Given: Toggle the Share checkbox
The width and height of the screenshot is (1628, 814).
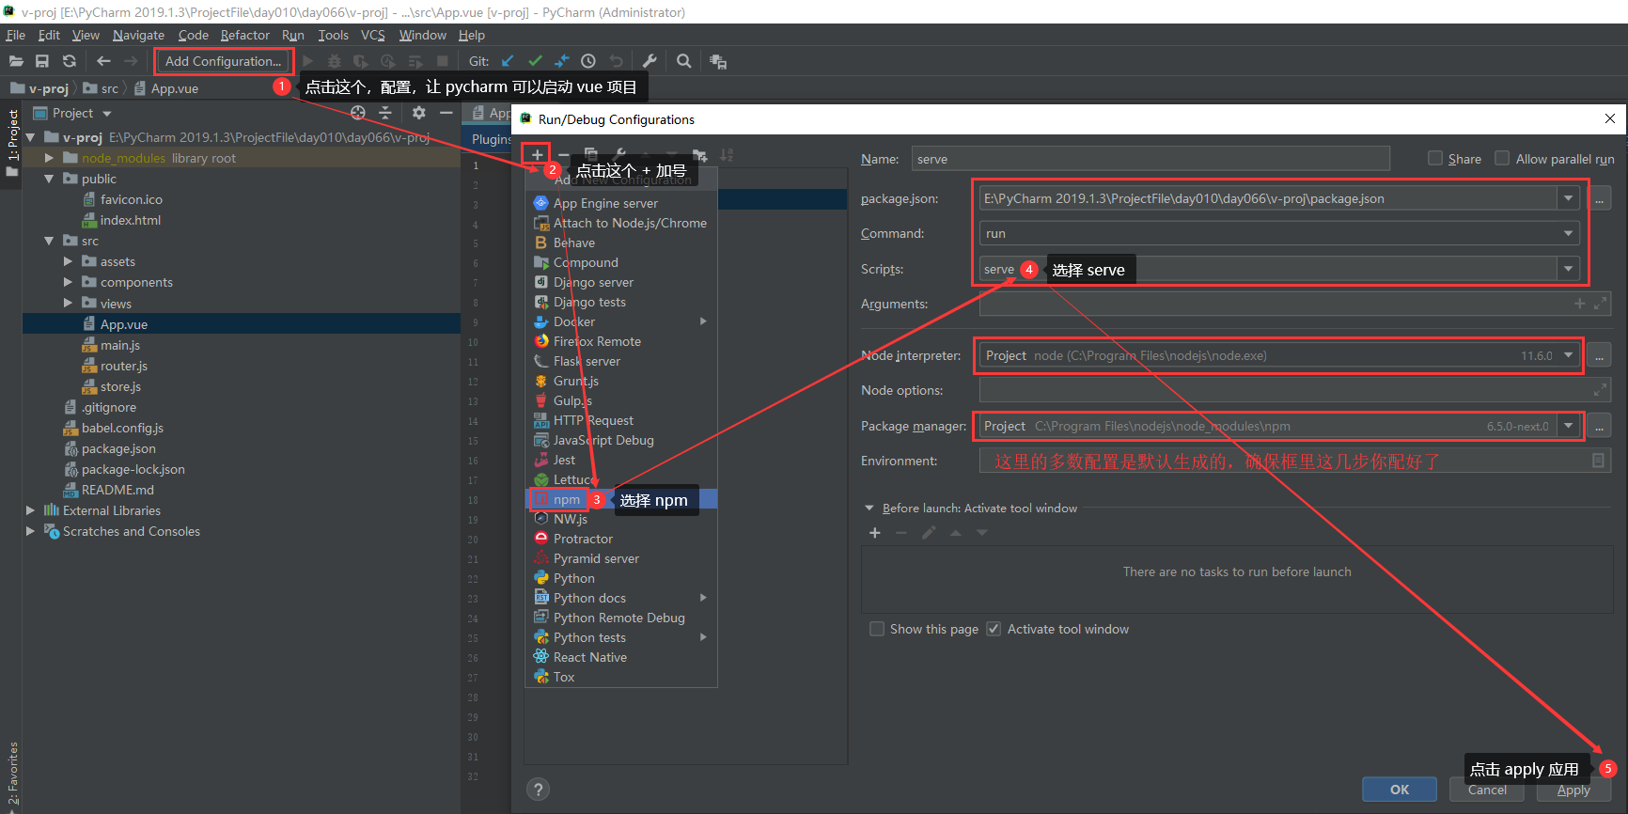Looking at the screenshot, I should [1435, 158].
